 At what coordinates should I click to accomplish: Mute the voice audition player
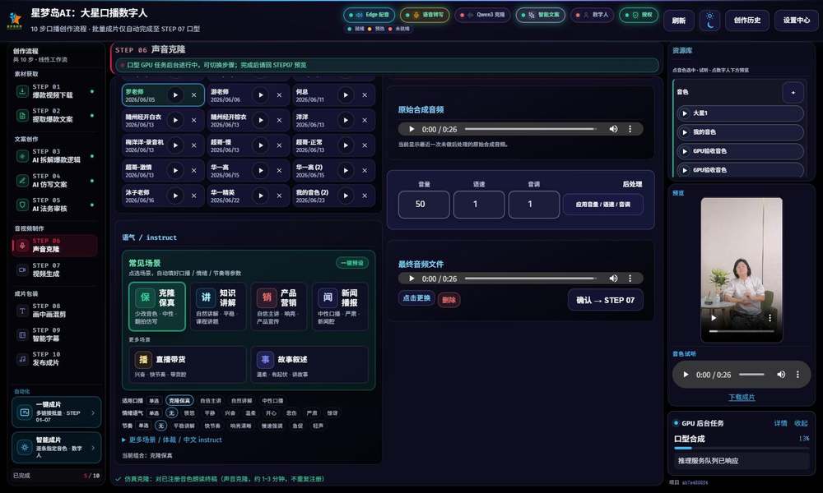[781, 375]
